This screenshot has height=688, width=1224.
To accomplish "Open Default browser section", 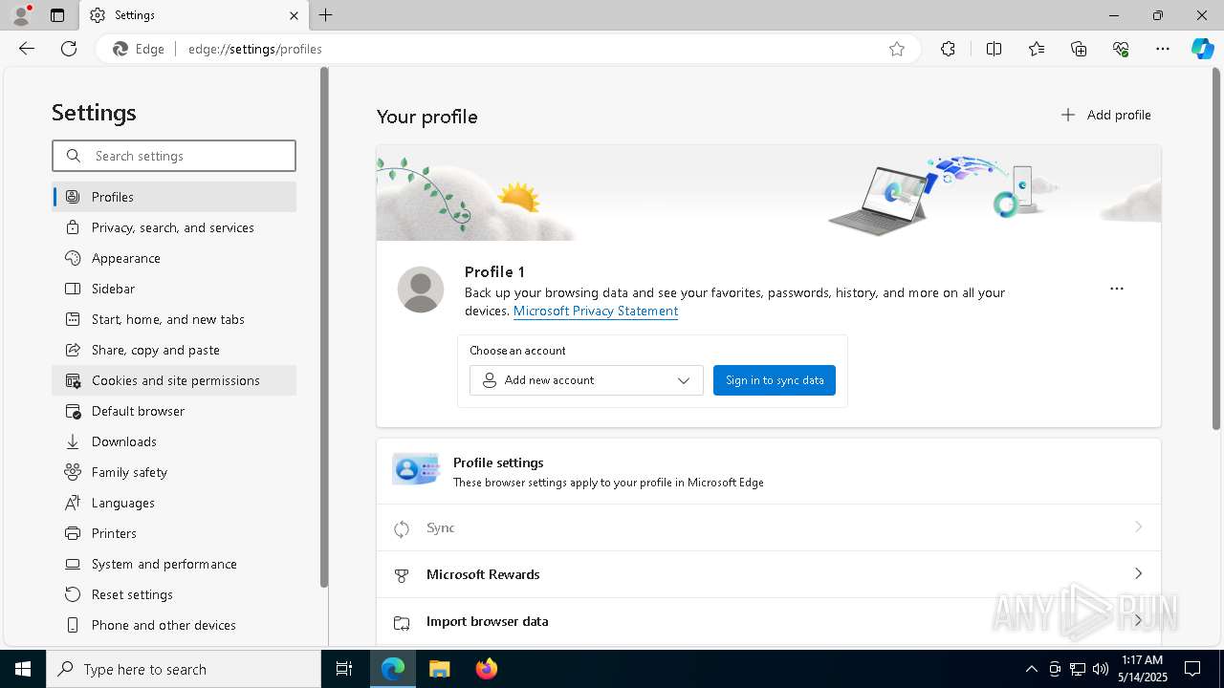I will pos(174,411).
